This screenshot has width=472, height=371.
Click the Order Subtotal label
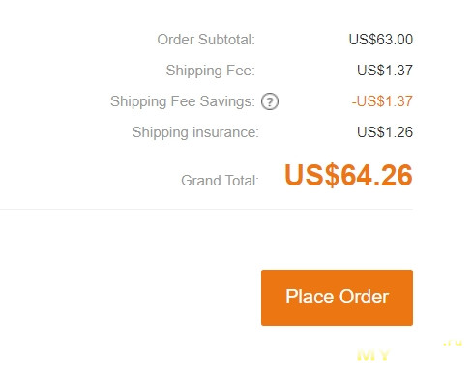pos(206,40)
